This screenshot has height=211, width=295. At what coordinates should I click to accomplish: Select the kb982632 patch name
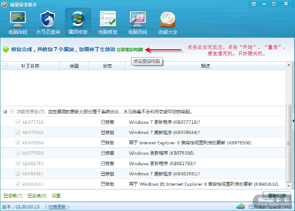click(33, 184)
